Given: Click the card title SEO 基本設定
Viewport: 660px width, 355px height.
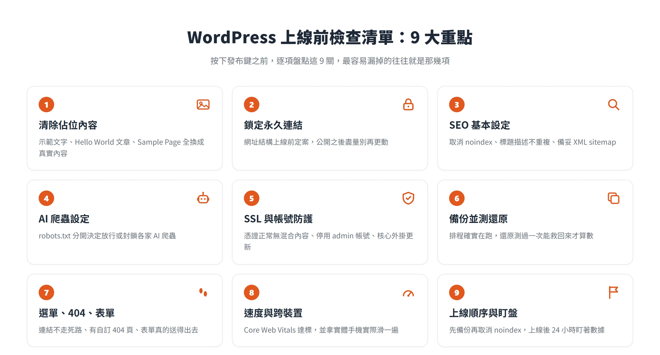Looking at the screenshot, I should point(480,125).
